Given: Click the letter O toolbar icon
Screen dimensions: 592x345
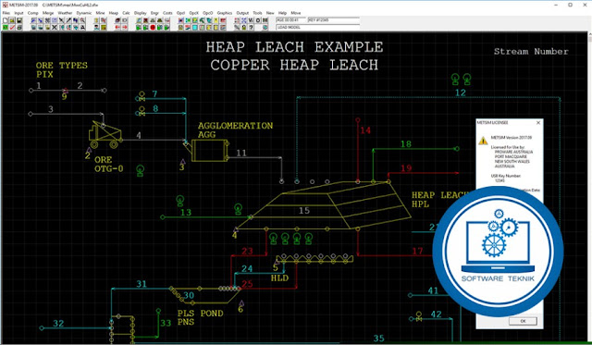Looking at the screenshot, I should [x=258, y=20].
